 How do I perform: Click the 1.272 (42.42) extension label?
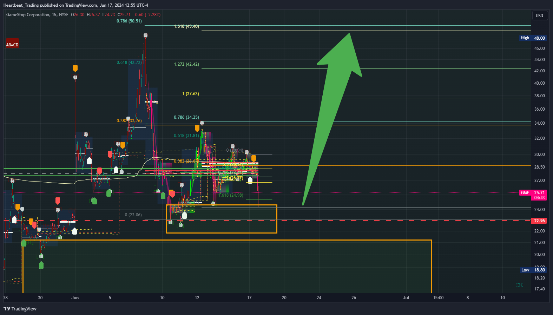[x=186, y=64]
